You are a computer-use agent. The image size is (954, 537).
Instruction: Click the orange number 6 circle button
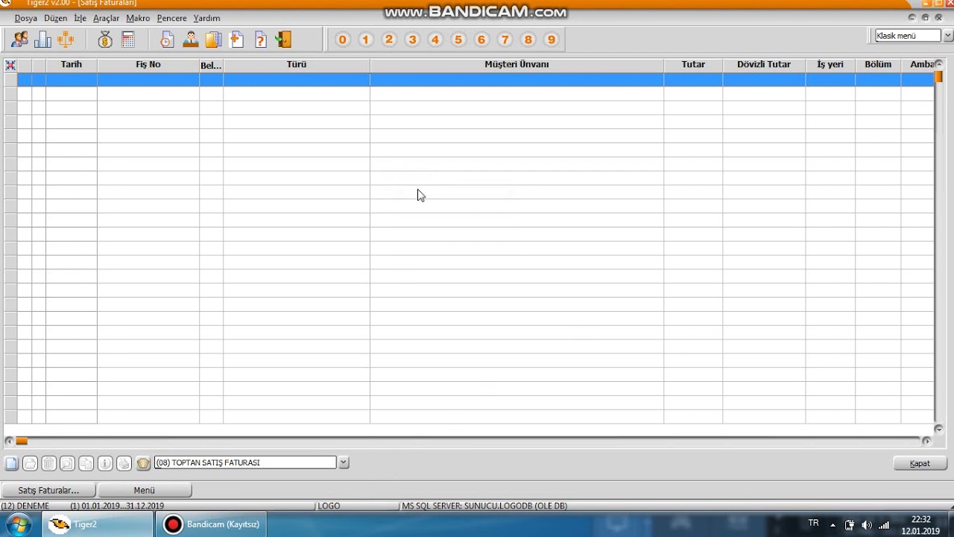[481, 40]
